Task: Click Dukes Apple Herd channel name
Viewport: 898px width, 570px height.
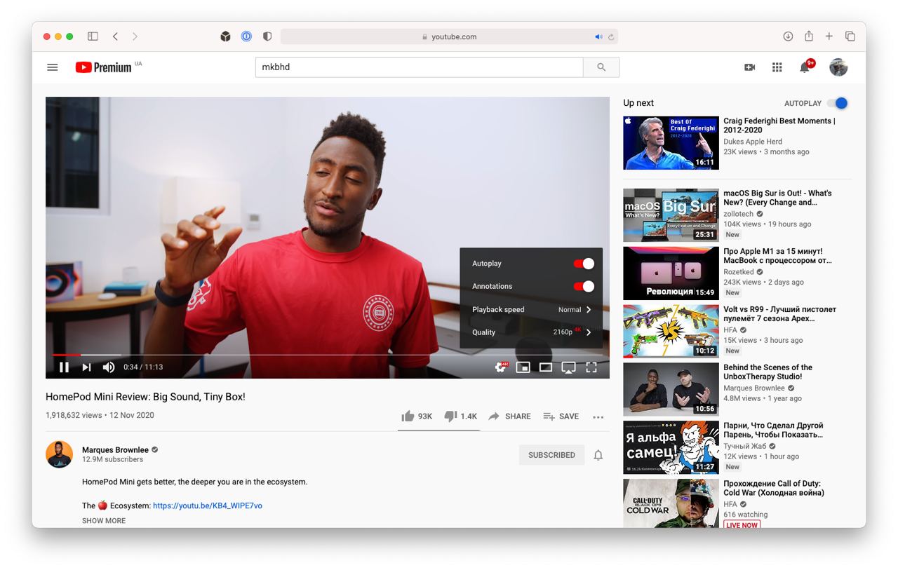Action: point(753,142)
